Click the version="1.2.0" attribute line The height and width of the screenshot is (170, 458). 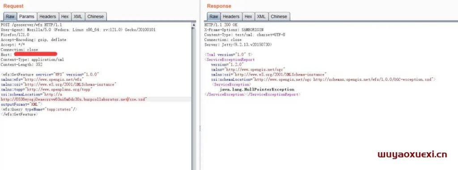tap(227, 64)
